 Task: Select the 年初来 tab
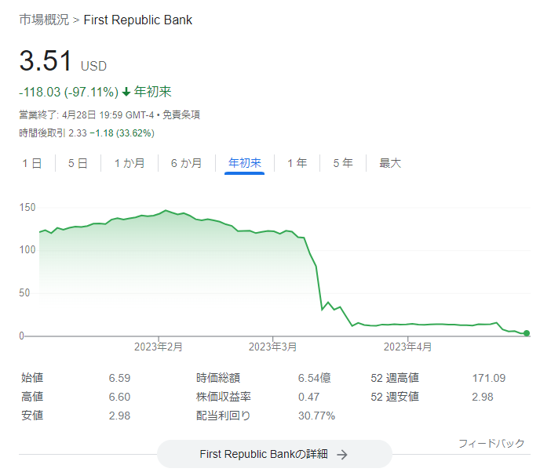(245, 163)
